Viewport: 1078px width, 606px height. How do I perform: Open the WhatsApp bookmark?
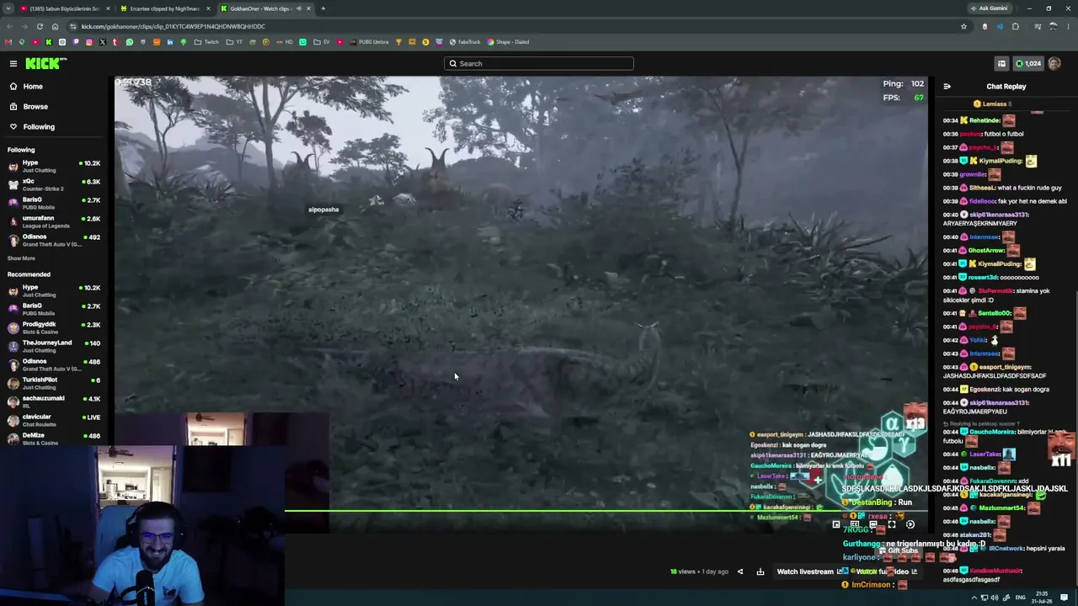130,42
